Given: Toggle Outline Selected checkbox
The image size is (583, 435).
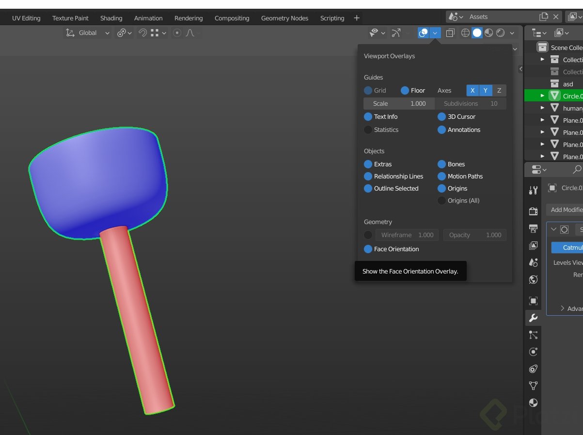Looking at the screenshot, I should pyautogui.click(x=368, y=188).
